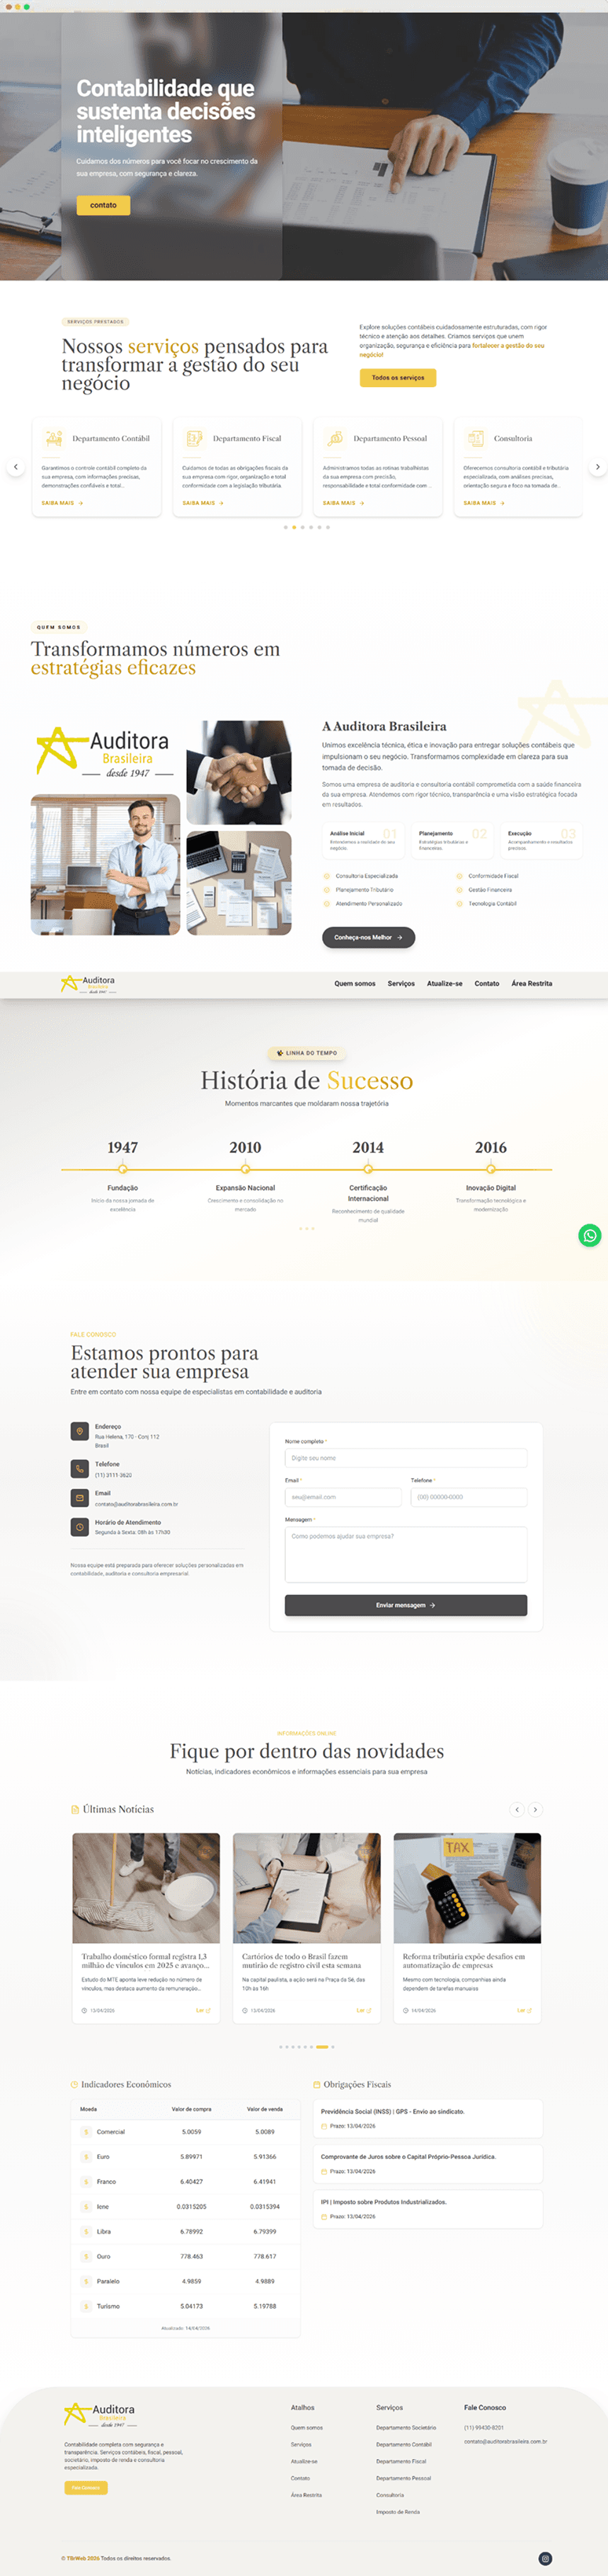This screenshot has height=2576, width=608.
Task: Click the Departamento Fiscal service icon
Action: (x=194, y=438)
